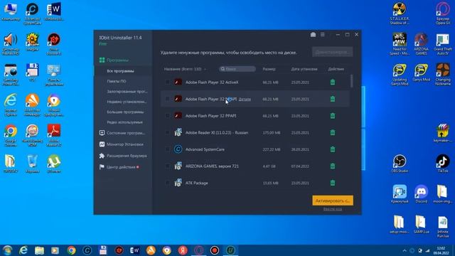Click the 227.22 MB size value

(x=272, y=149)
